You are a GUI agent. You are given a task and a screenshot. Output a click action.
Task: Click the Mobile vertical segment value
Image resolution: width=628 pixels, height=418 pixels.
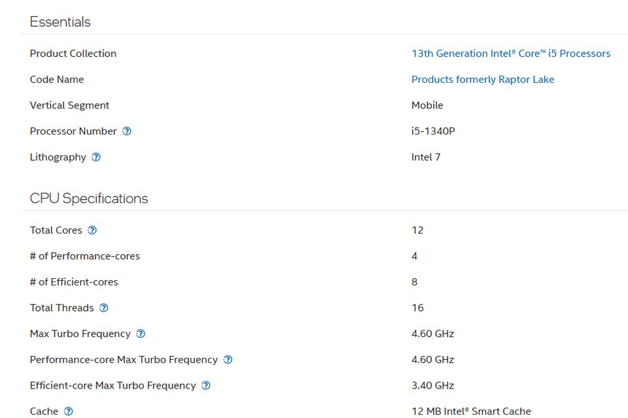[x=427, y=105]
